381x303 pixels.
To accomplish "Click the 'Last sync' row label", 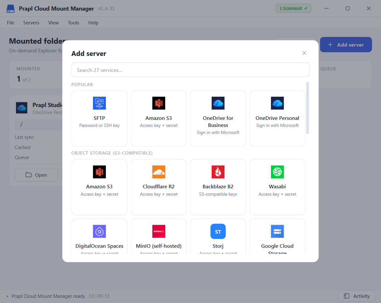I will pyautogui.click(x=24, y=137).
